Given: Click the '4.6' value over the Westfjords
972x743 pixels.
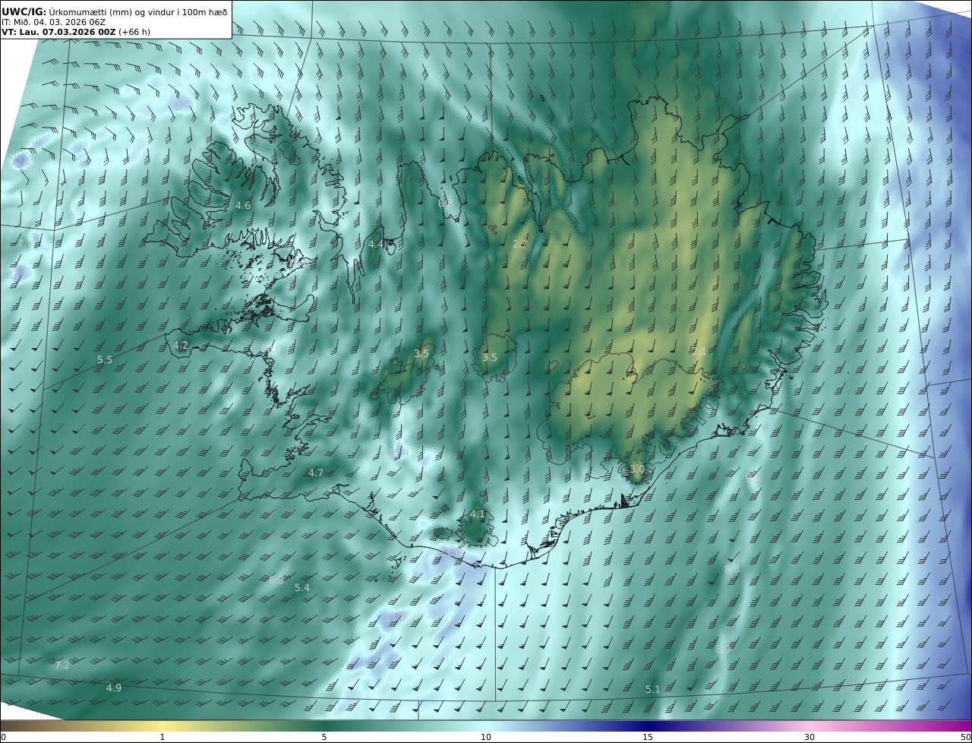Looking at the screenshot, I should coord(243,206).
